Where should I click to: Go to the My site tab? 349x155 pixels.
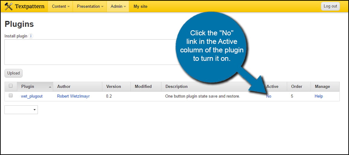click(140, 6)
